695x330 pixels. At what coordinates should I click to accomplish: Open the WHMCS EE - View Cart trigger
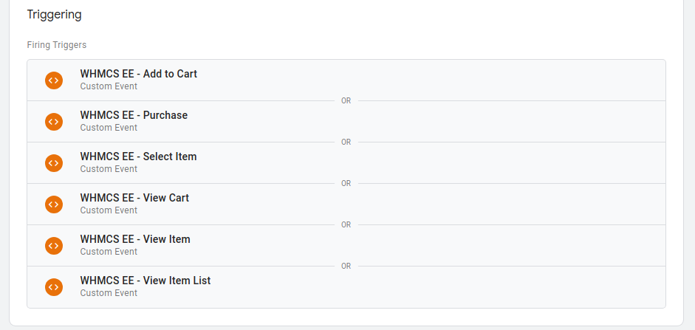pos(134,198)
